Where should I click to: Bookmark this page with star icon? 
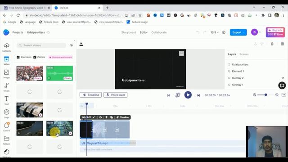tap(140, 15)
